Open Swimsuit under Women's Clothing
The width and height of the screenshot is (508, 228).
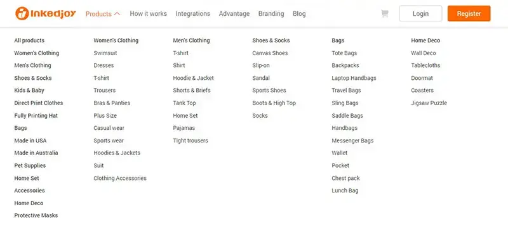105,53
